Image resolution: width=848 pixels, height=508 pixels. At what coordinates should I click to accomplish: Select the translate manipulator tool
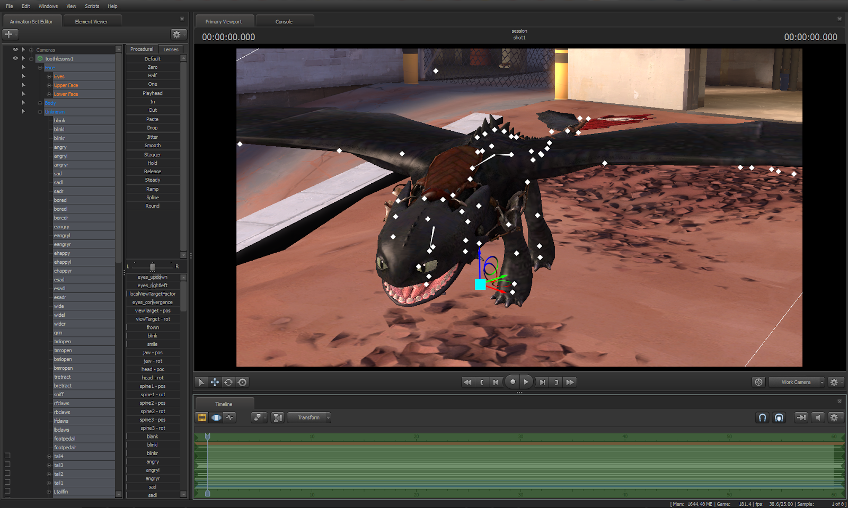tap(215, 382)
